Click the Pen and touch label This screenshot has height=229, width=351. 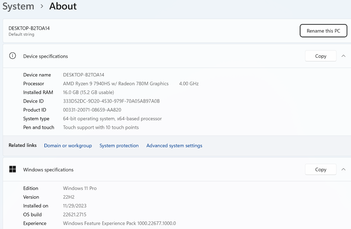tap(39, 127)
